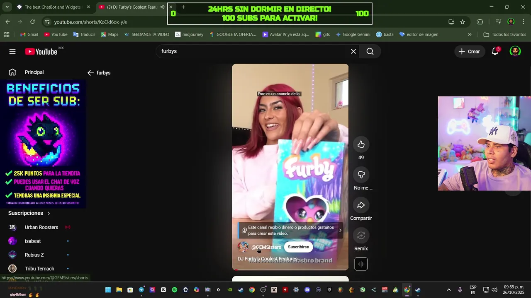Bookmark this page with star

463,22
